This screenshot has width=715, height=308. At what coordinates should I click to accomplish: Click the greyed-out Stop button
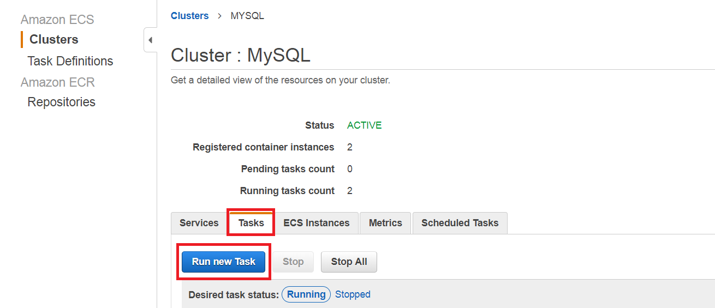[x=293, y=262]
